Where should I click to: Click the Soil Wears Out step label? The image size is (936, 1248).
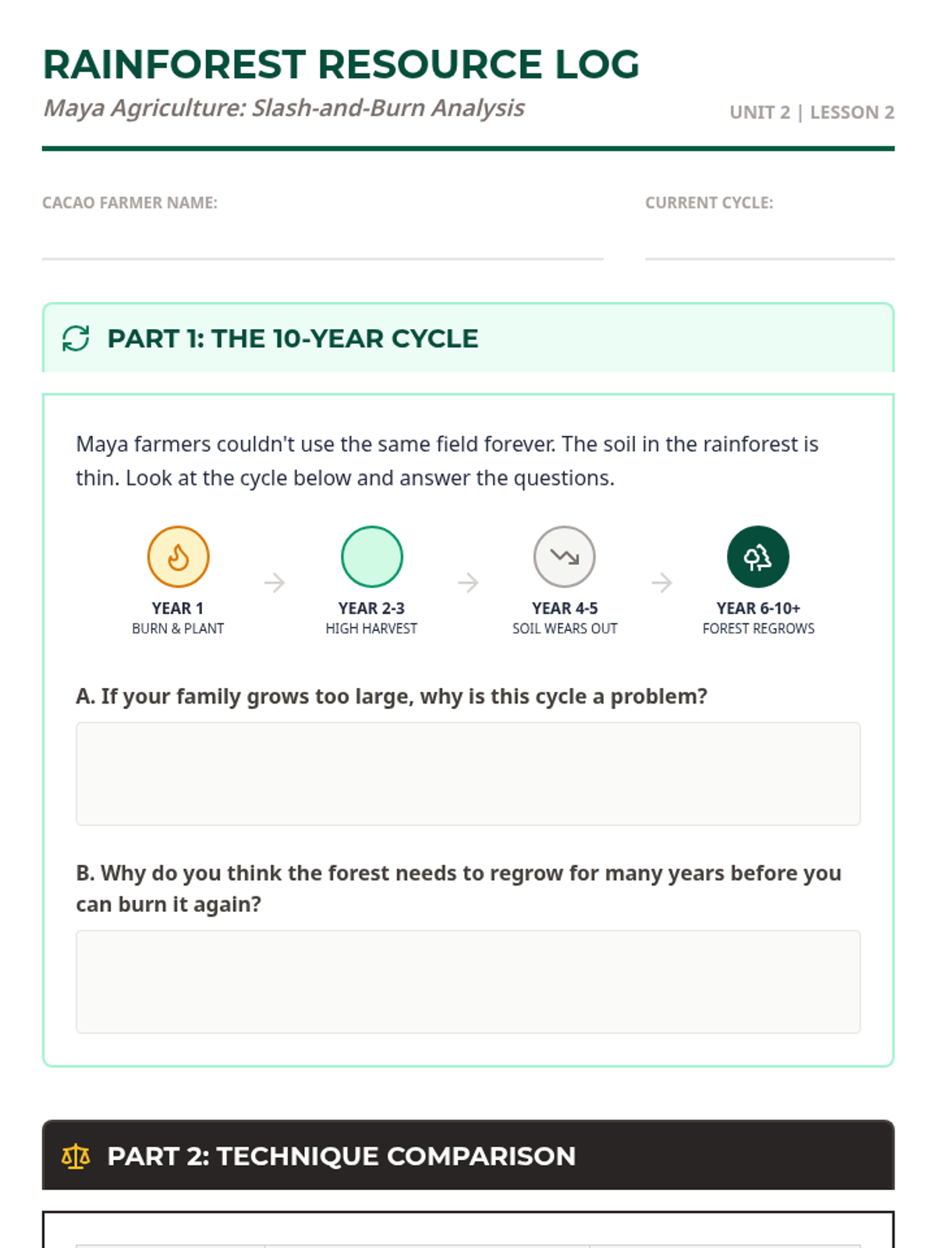click(x=565, y=629)
